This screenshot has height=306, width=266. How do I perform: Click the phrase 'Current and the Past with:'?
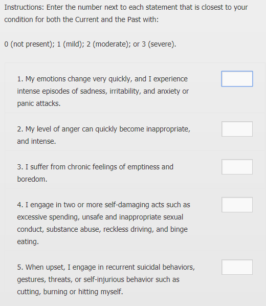117,19
